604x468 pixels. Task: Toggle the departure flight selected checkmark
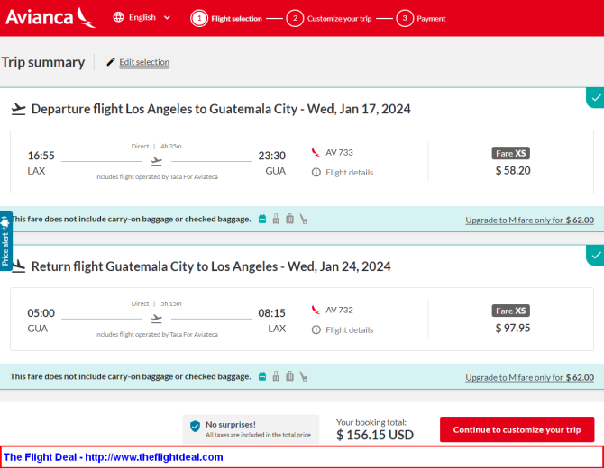tap(595, 98)
